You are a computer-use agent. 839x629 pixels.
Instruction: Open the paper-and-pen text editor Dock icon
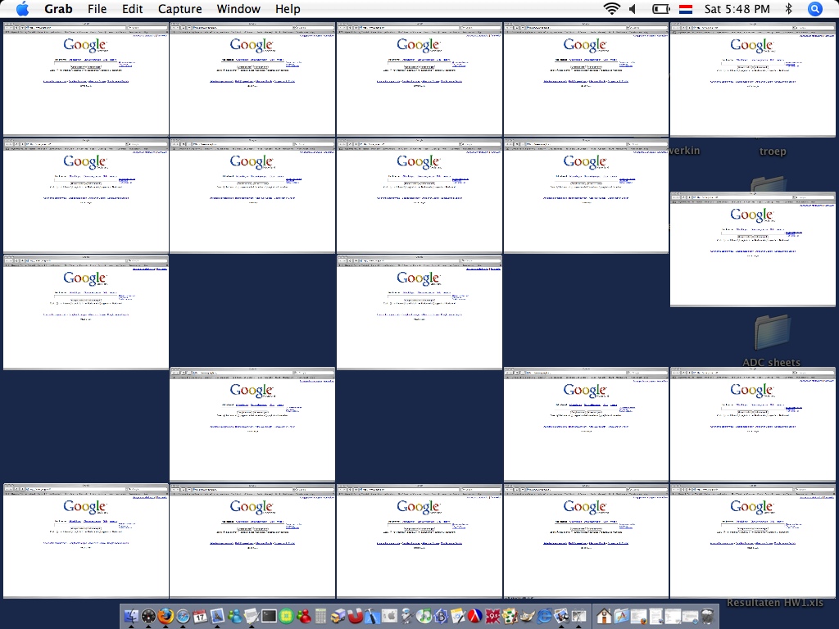pyautogui.click(x=252, y=617)
